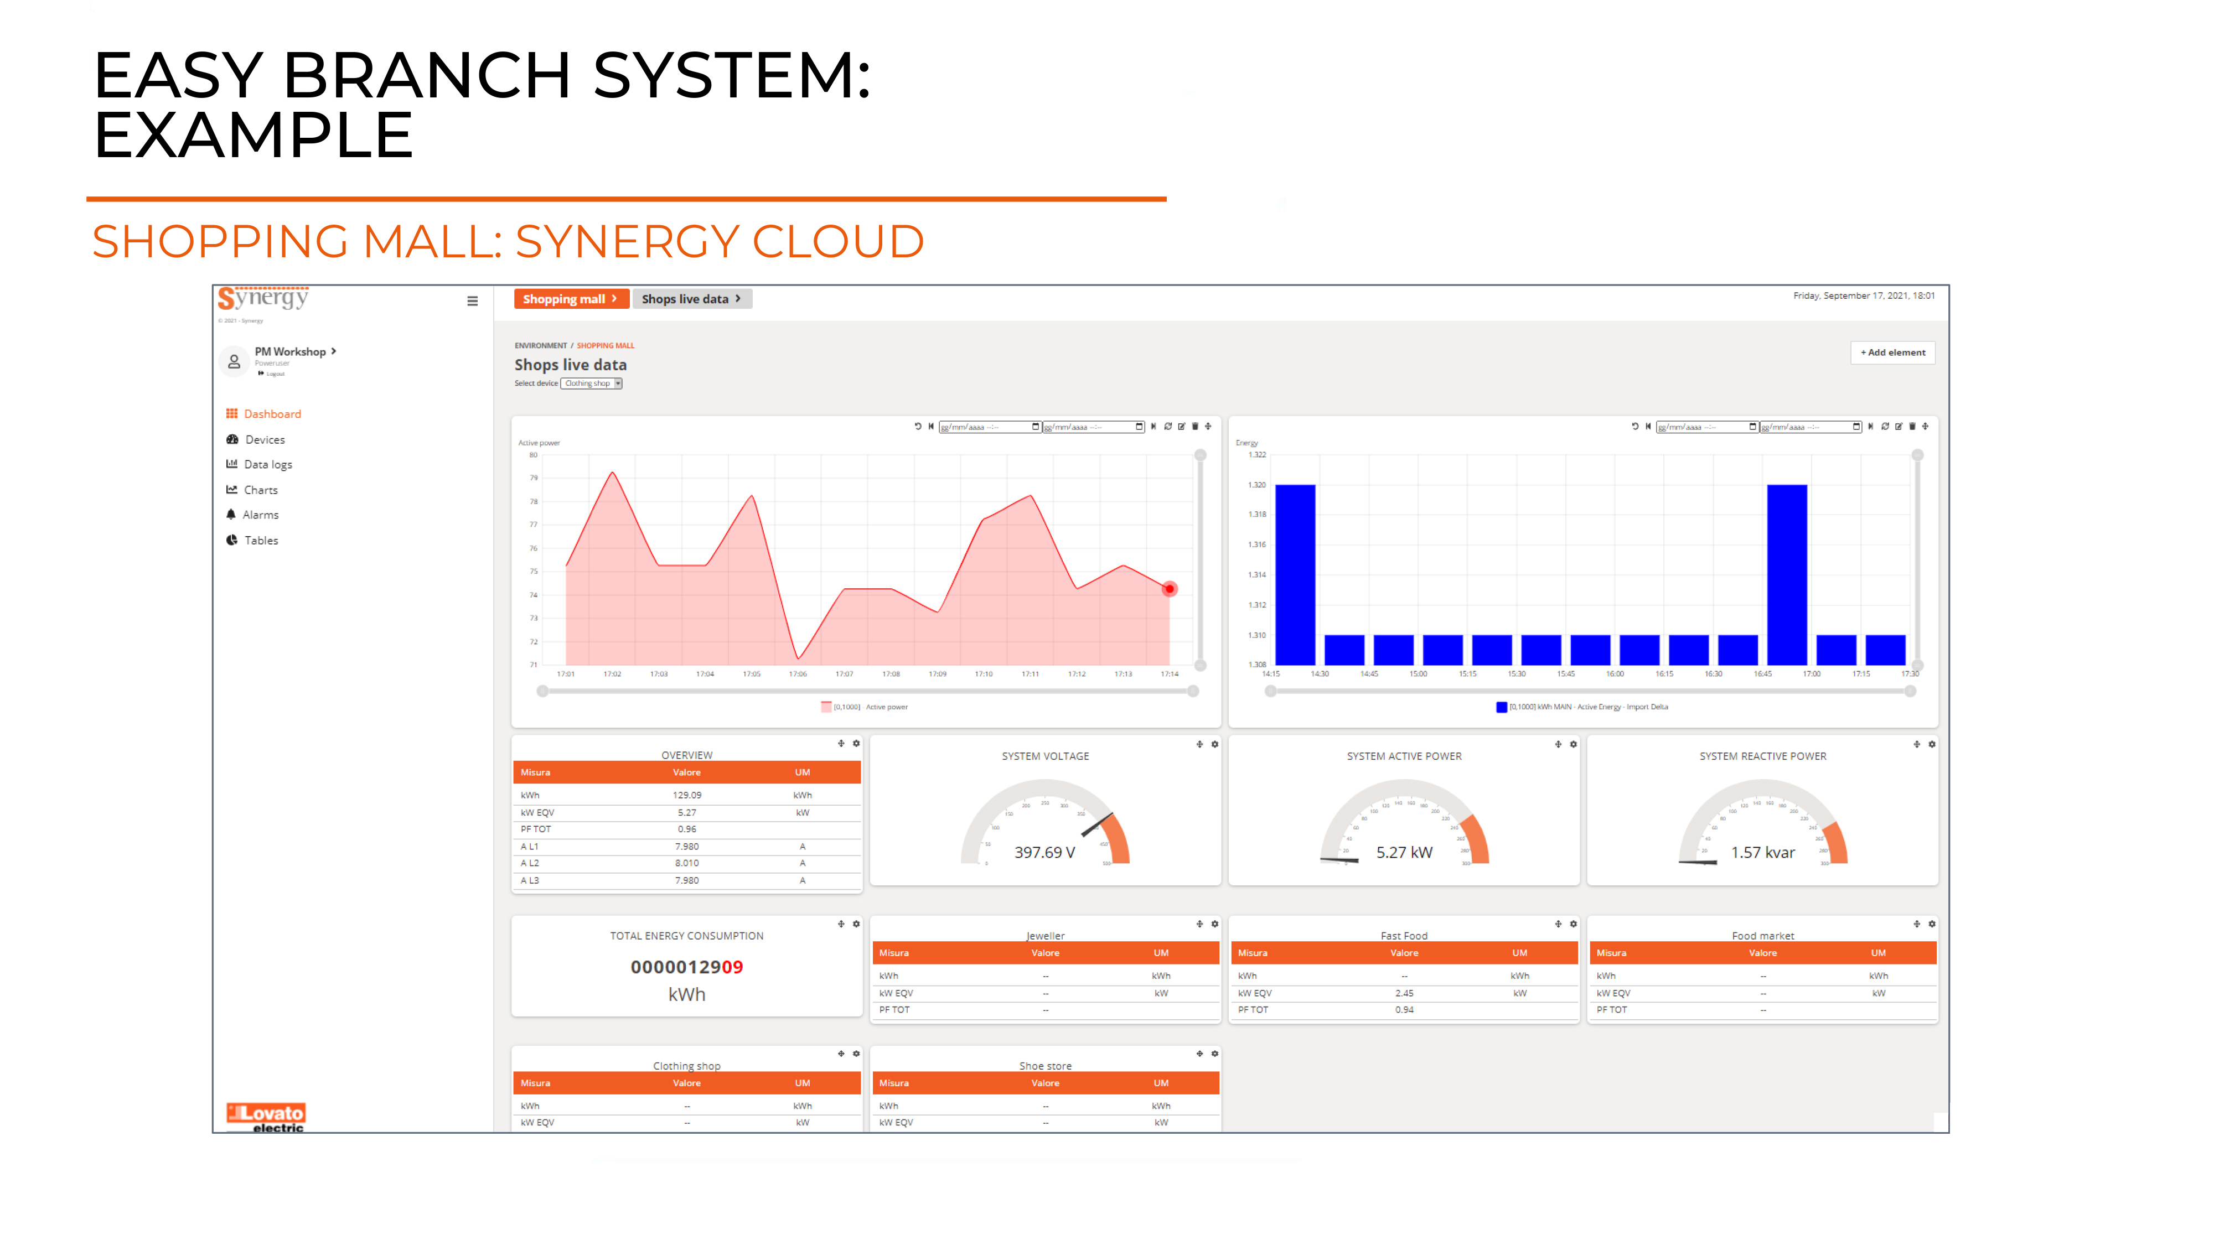The width and height of the screenshot is (2214, 1245).
Task: Skip to last on Active power chart
Action: point(1152,426)
